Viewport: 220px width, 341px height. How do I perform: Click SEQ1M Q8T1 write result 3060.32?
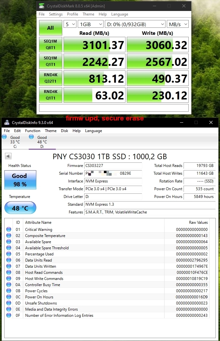click(158, 45)
